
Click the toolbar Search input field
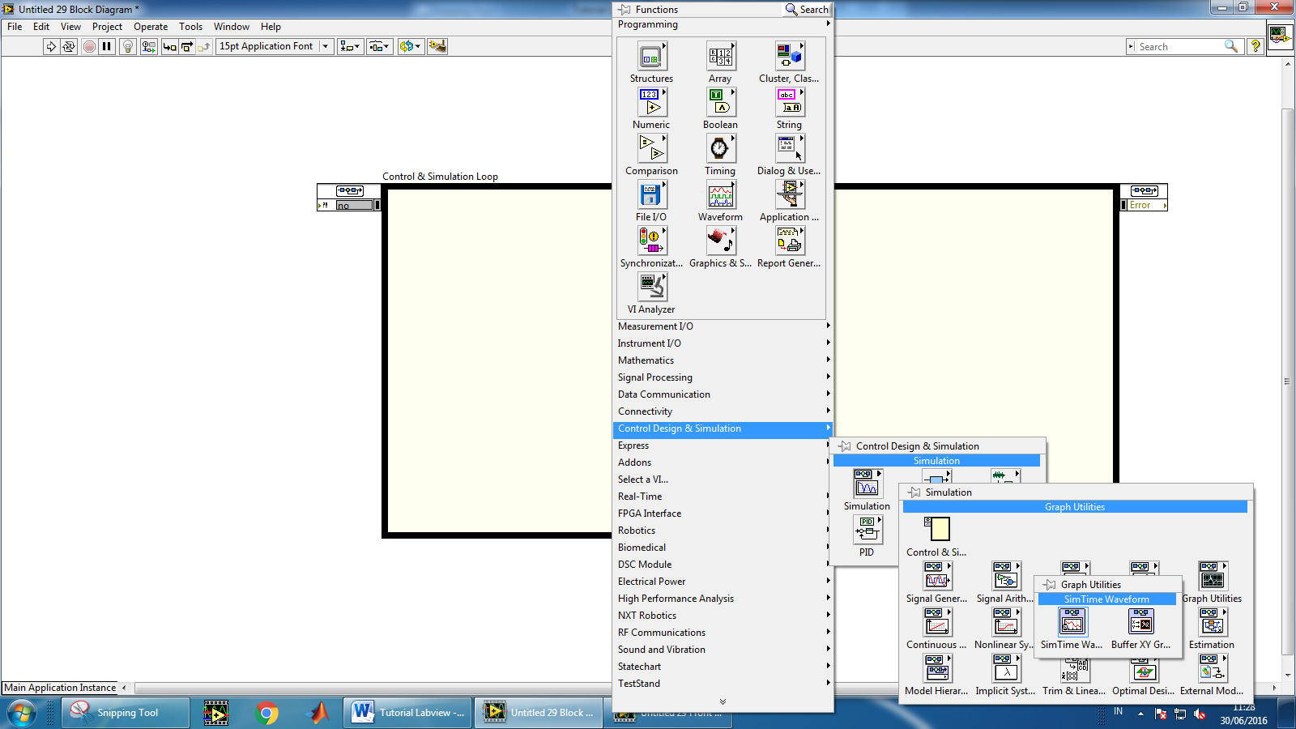[x=1180, y=46]
